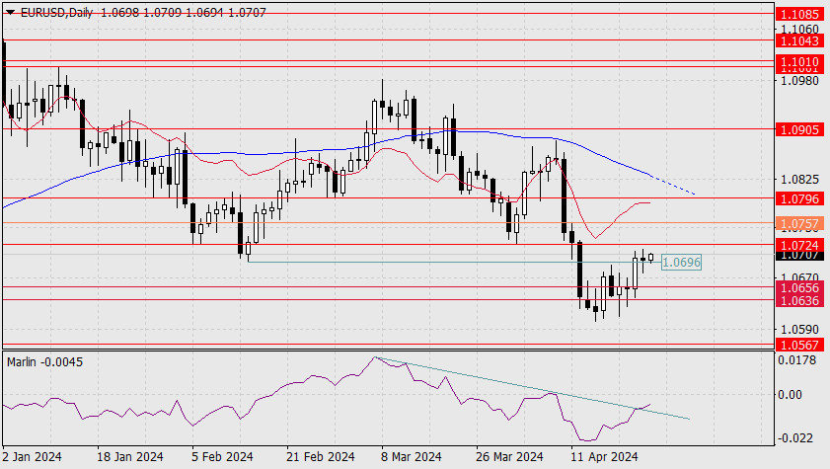The image size is (830, 469).
Task: Select the 21 Feb 2024 date marker
Action: [320, 457]
